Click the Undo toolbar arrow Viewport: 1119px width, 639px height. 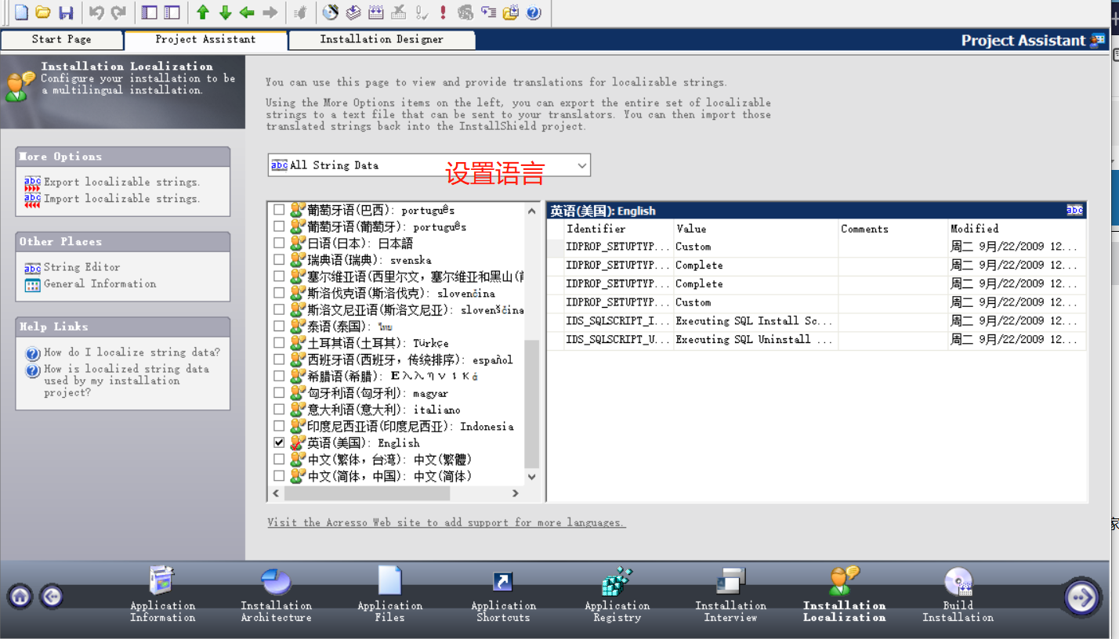click(x=96, y=13)
